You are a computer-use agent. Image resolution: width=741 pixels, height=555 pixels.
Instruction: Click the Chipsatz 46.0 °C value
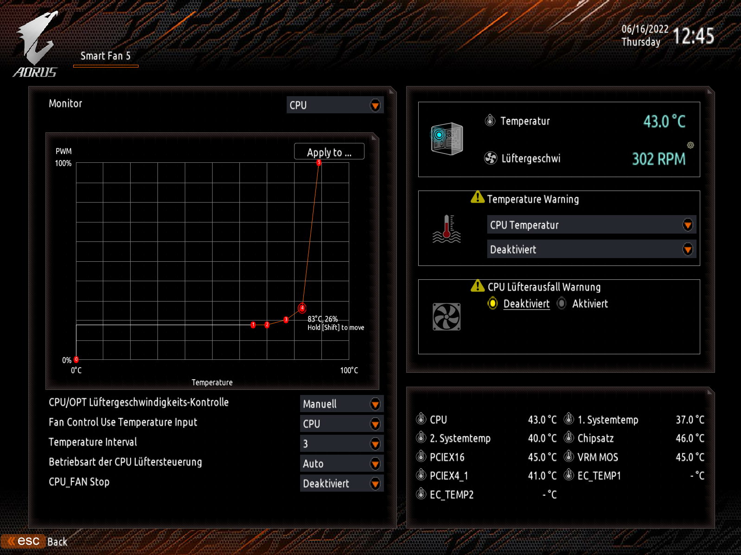point(690,438)
